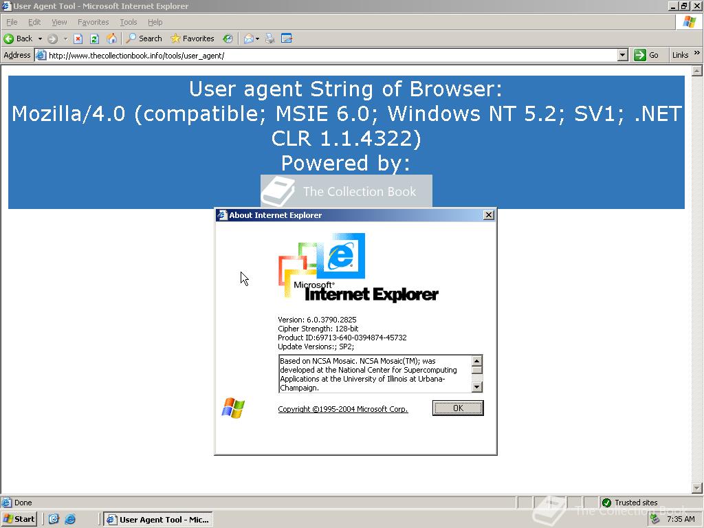Viewport: 704px width, 528px height.
Task: Click the IE icon in dialog title bar
Action: pos(222,215)
